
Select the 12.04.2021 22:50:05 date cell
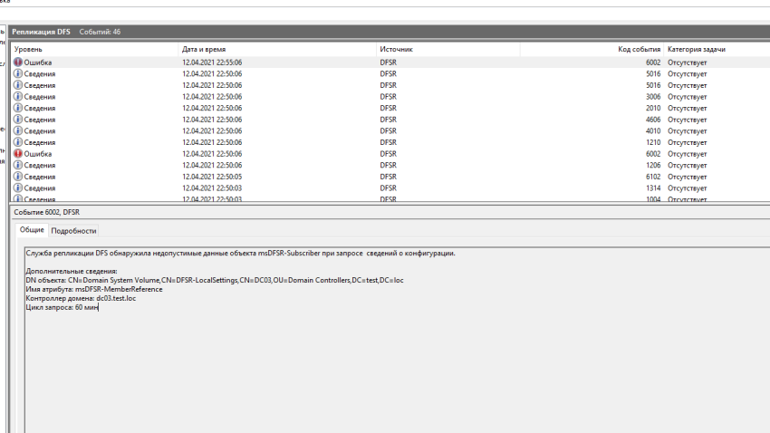coord(212,177)
